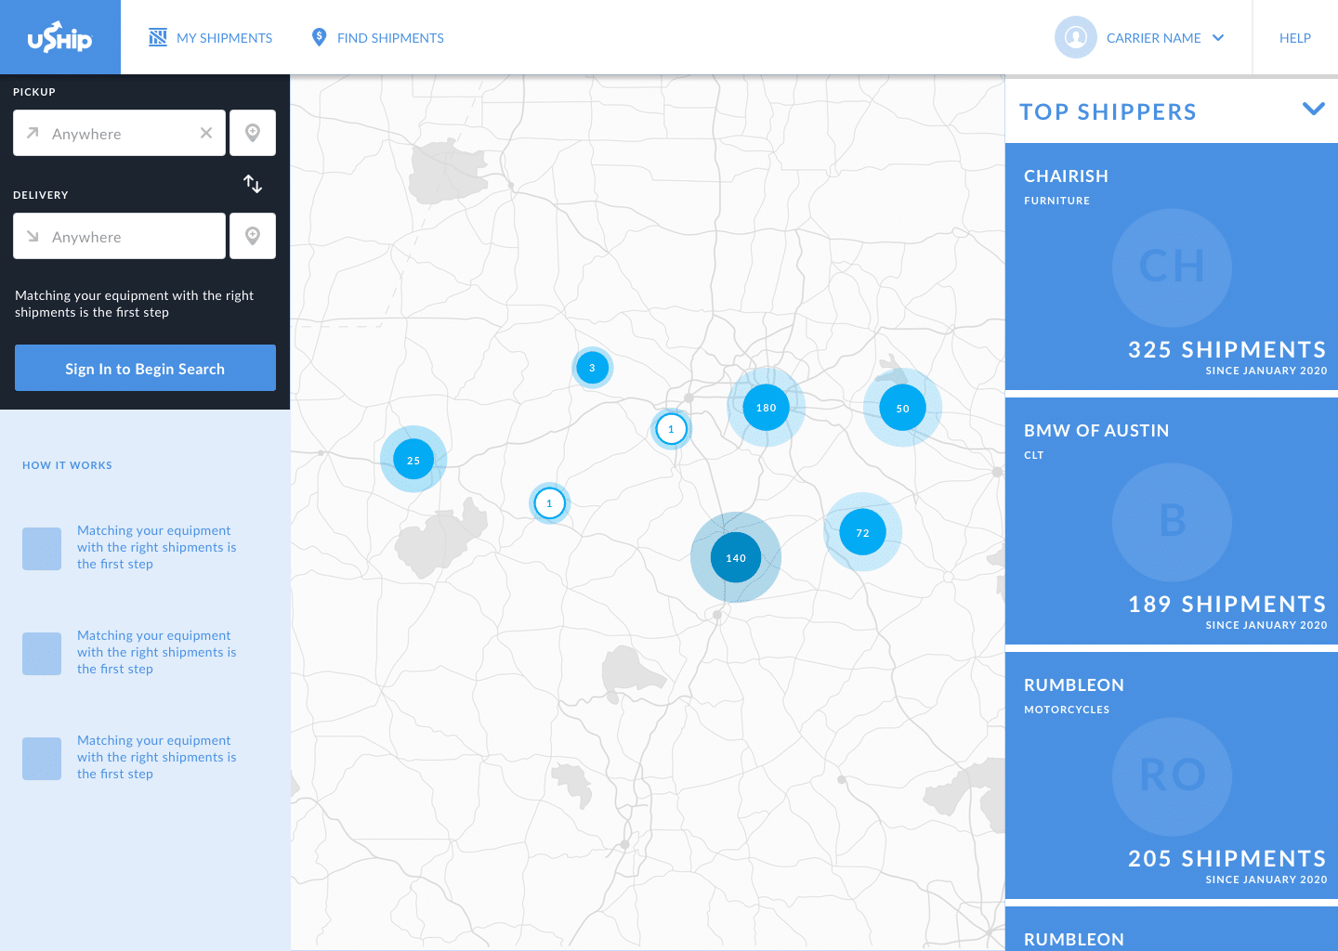The image size is (1338, 951).
Task: Click the second How It Works step icon
Action: pos(42,654)
